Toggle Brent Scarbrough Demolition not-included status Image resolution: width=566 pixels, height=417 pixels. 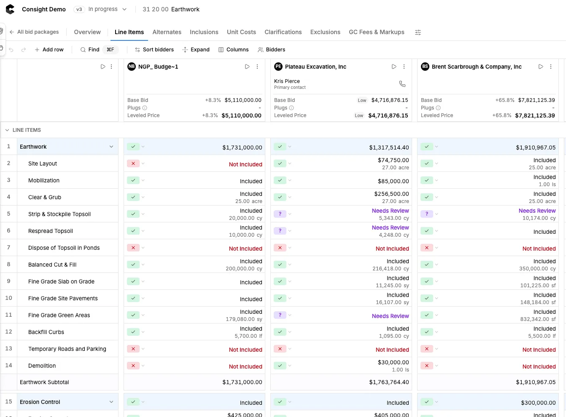(427, 366)
